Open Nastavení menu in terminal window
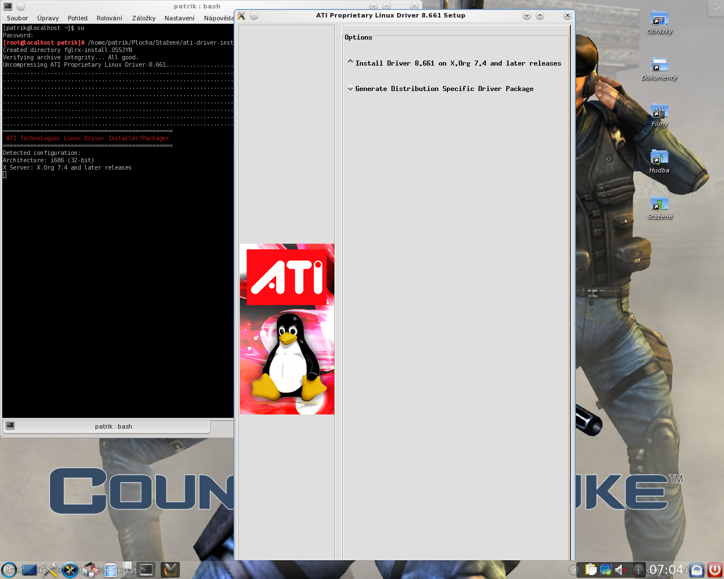 click(179, 18)
